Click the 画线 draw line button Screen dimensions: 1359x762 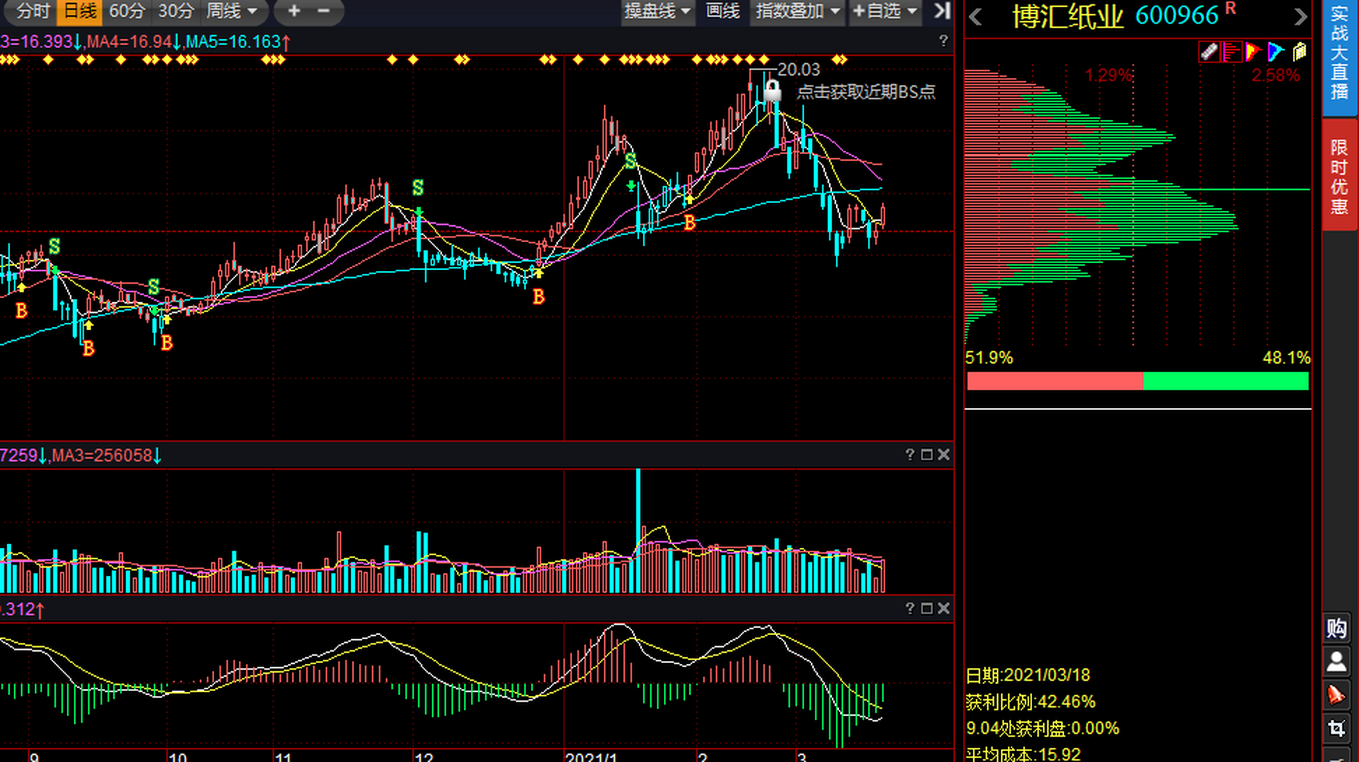tap(722, 11)
